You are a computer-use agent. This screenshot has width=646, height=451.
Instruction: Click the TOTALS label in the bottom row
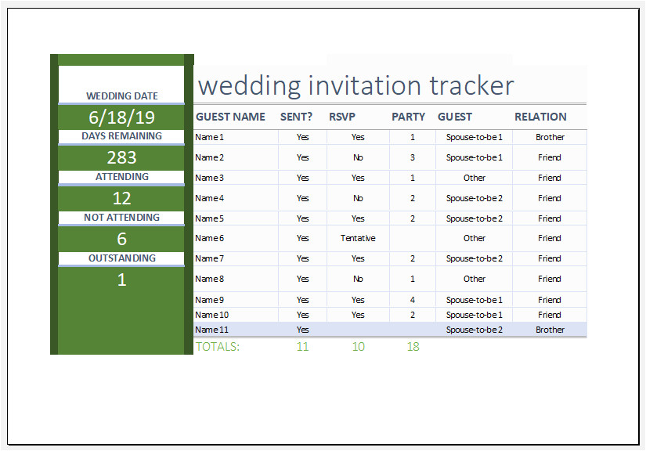point(218,346)
